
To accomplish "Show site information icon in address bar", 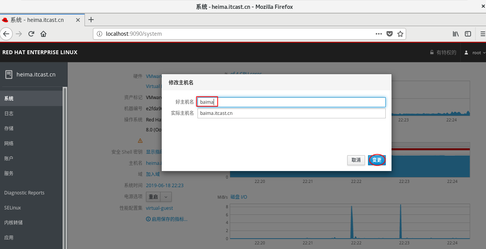I will click(x=100, y=34).
